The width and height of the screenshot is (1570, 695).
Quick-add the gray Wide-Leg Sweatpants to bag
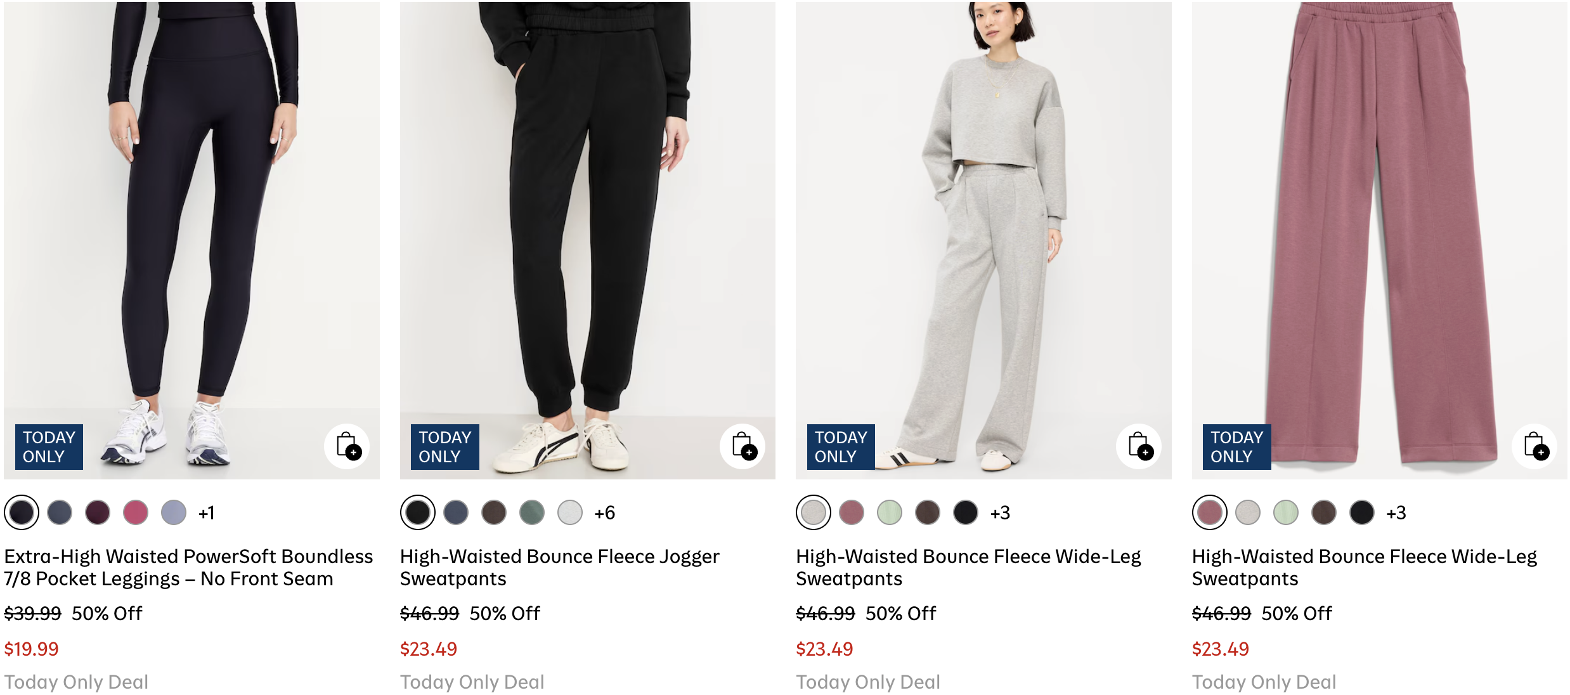pyautogui.click(x=1139, y=446)
